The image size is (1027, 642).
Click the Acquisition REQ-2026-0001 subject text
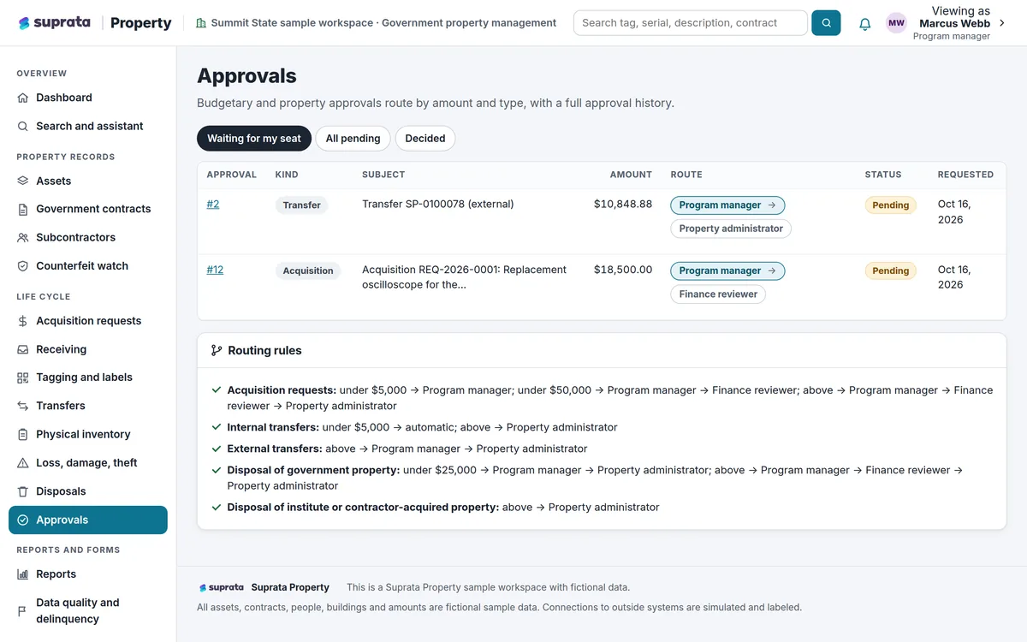(x=465, y=277)
